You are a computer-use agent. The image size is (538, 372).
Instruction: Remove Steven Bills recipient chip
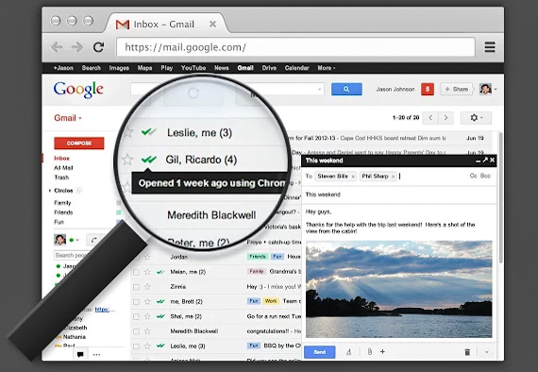pos(353,177)
